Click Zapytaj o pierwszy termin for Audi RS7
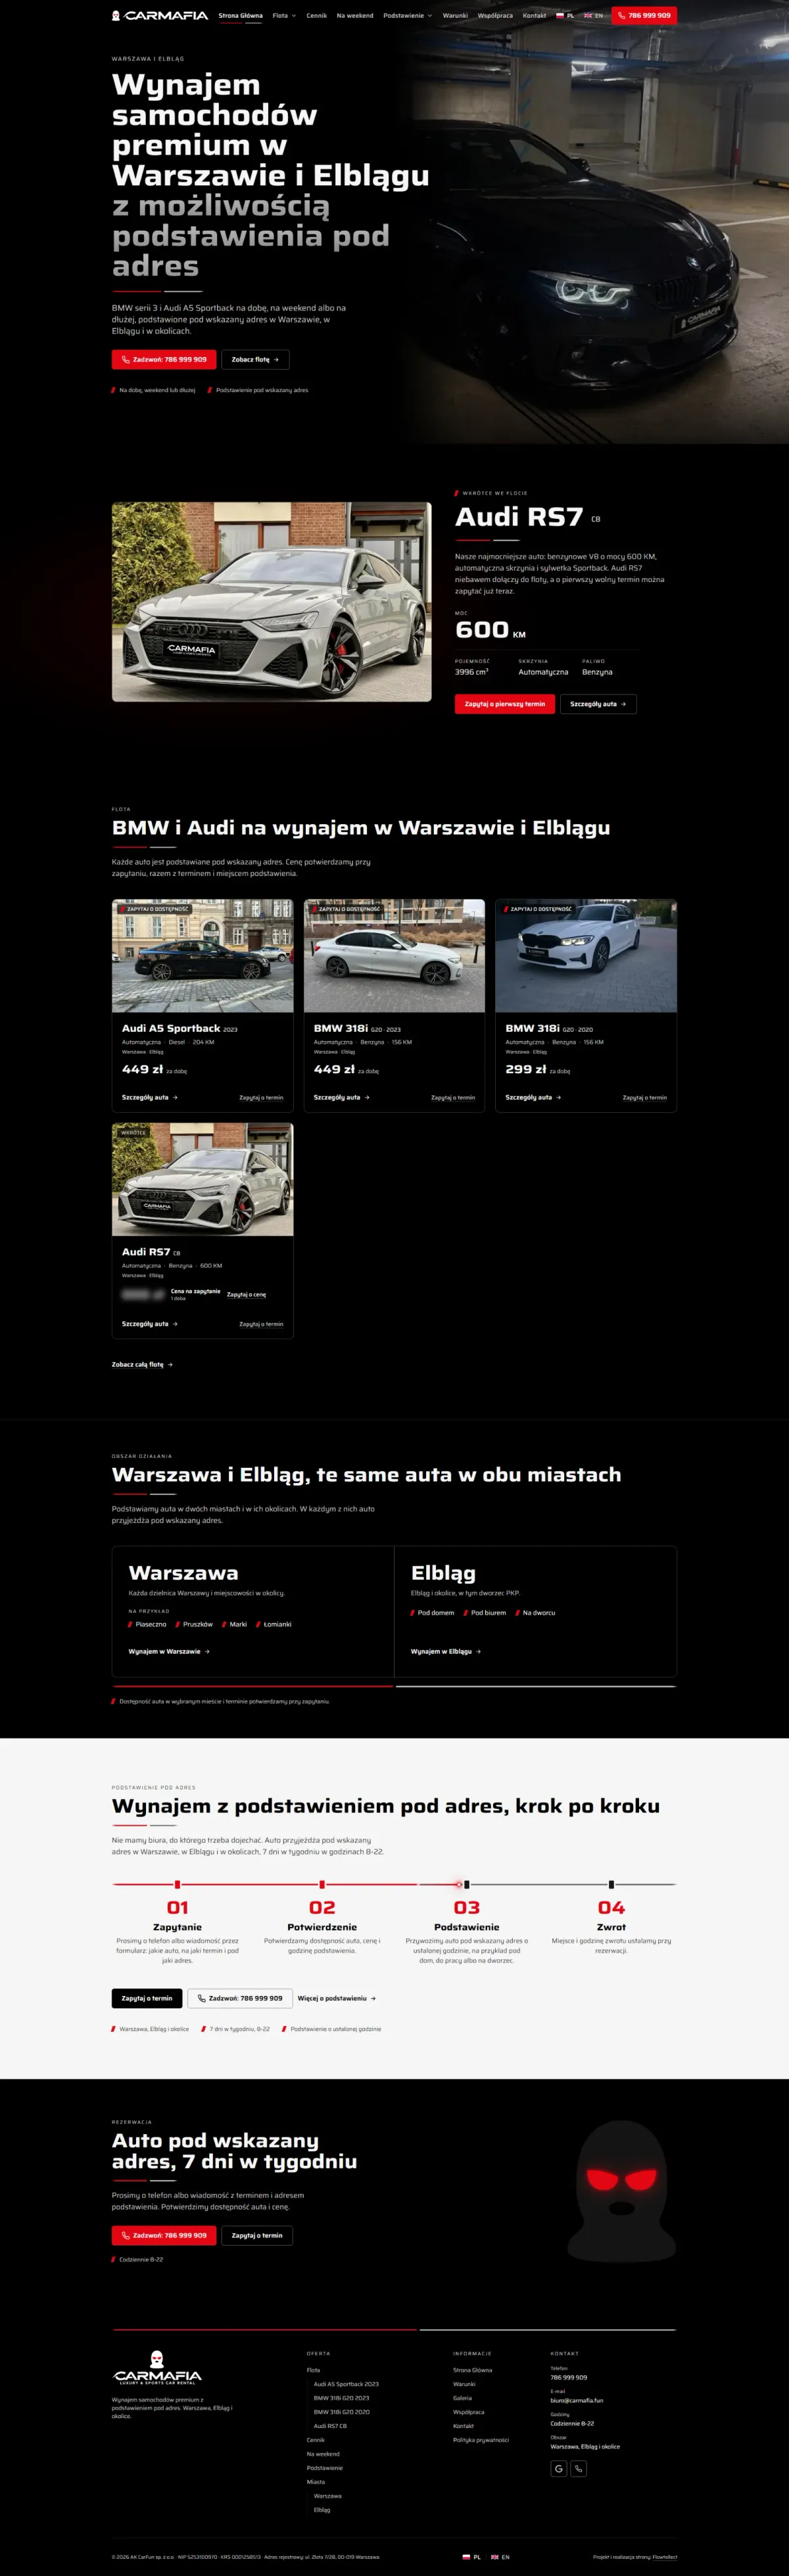The height and width of the screenshot is (2576, 789). coord(504,704)
